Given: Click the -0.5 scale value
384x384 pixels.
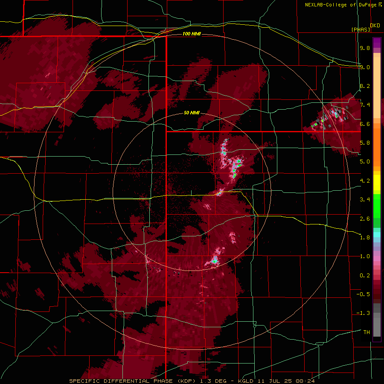Looking at the screenshot, I should [363, 294].
